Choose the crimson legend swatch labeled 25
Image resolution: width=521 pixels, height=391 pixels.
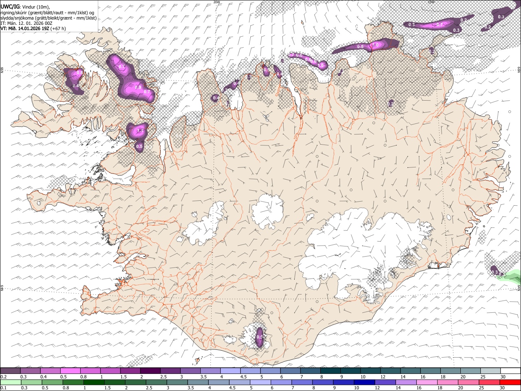[x=489, y=382]
